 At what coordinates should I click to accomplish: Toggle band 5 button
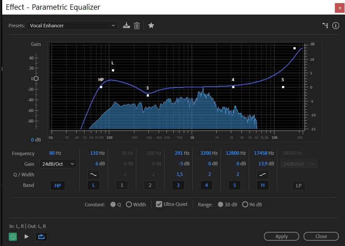coord(234,185)
